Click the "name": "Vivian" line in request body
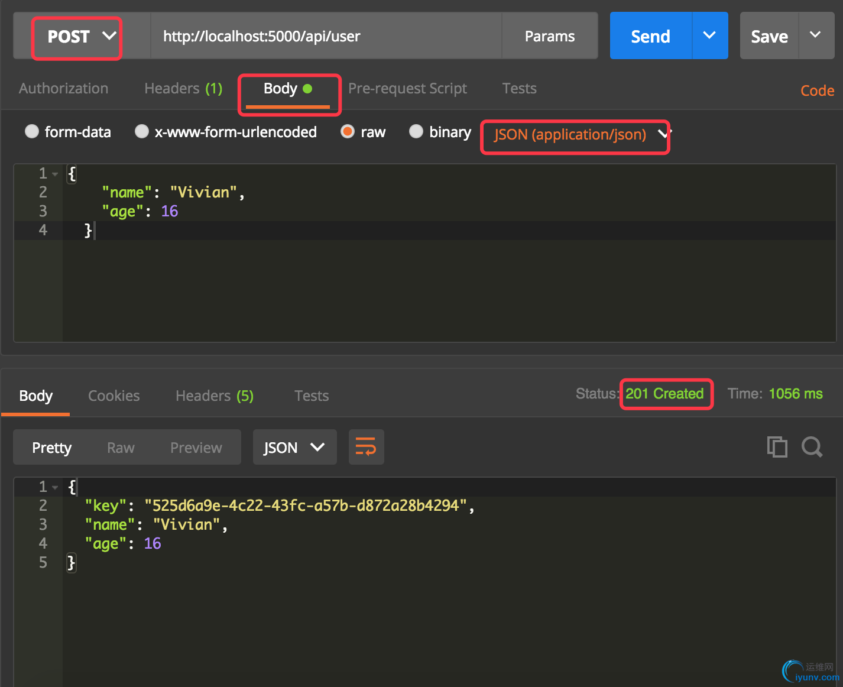Viewport: 843px width, 687px height. point(173,192)
